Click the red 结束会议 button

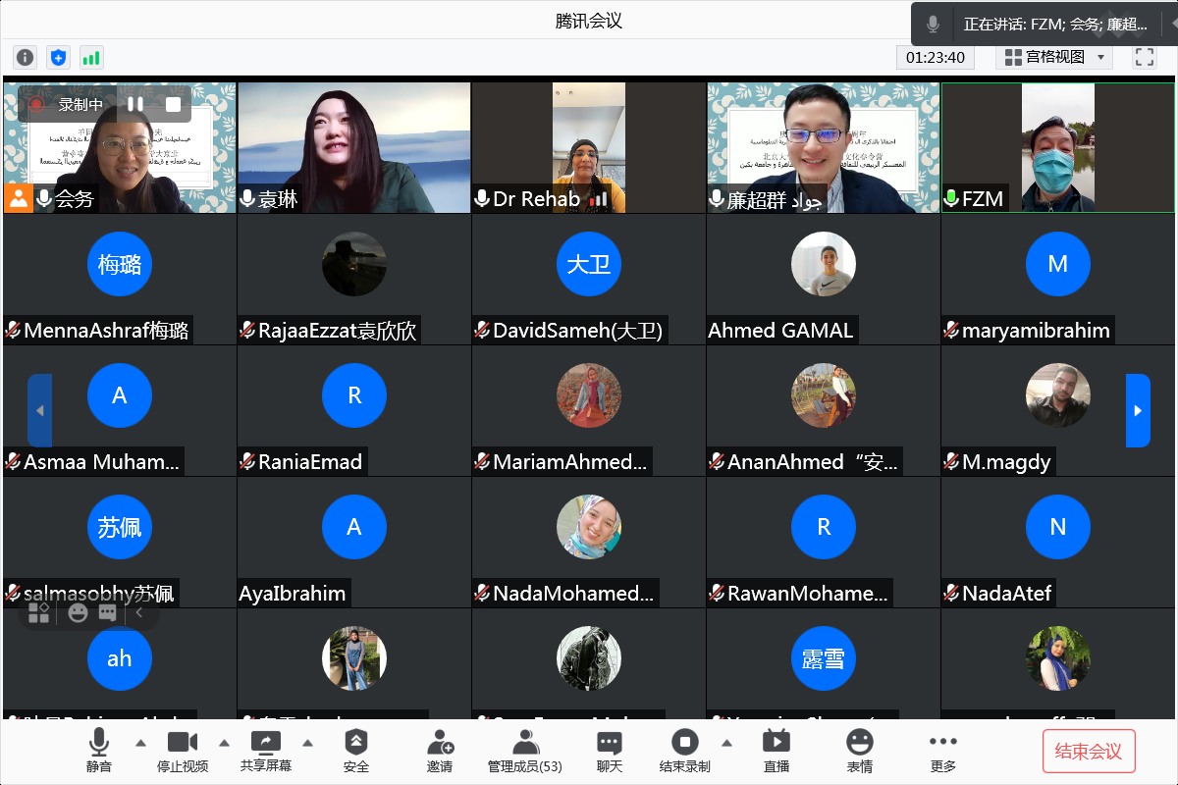point(1089,752)
